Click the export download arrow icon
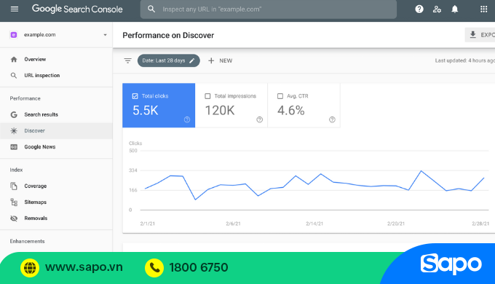The width and height of the screenshot is (495, 284). tap(473, 35)
